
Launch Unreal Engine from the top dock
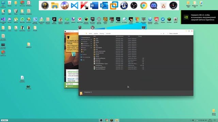[124, 5]
